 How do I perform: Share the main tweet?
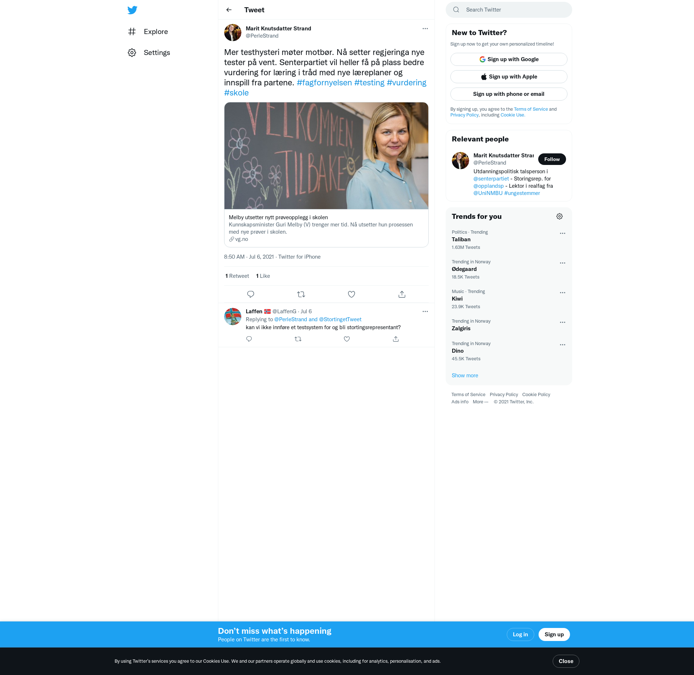402,294
